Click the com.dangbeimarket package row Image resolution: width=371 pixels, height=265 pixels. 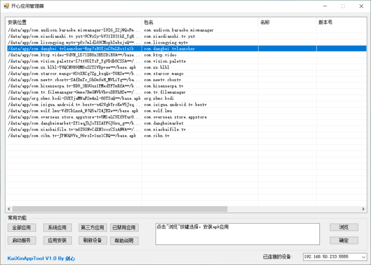(x=186, y=123)
